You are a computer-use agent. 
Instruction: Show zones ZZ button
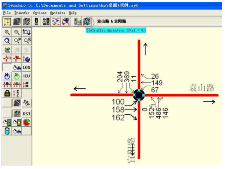tap(17, 93)
